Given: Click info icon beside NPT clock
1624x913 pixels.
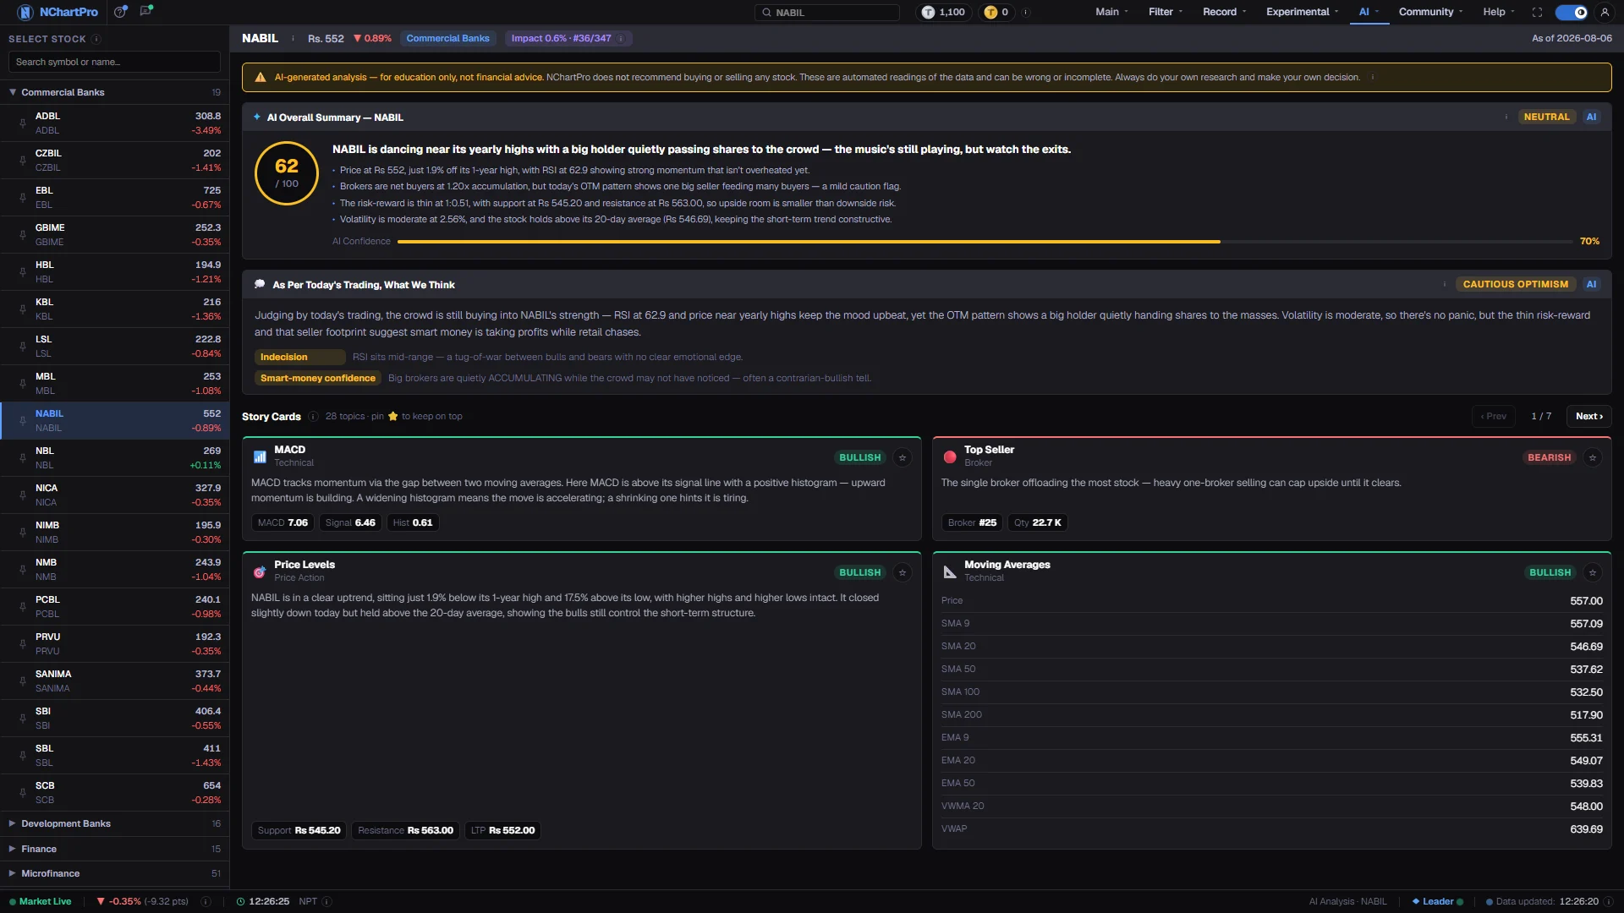Looking at the screenshot, I should [x=327, y=901].
